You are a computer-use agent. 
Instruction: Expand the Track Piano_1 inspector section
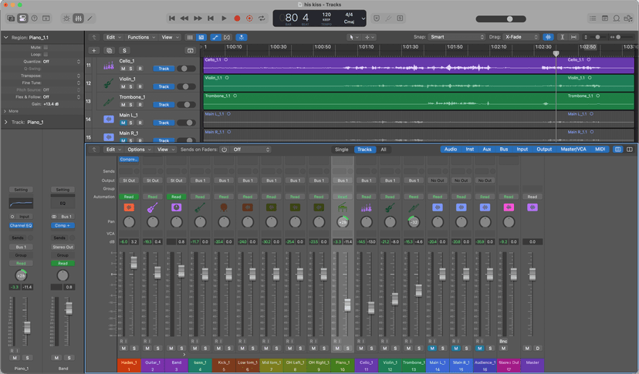5,122
